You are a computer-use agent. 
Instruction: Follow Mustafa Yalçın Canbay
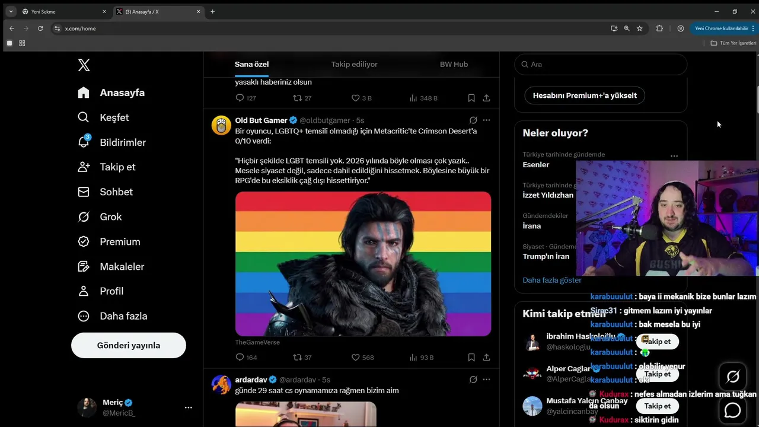point(657,406)
